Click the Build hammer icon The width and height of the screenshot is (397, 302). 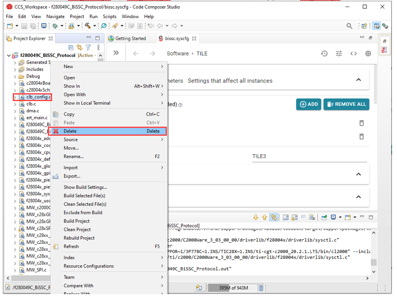click(x=88, y=26)
